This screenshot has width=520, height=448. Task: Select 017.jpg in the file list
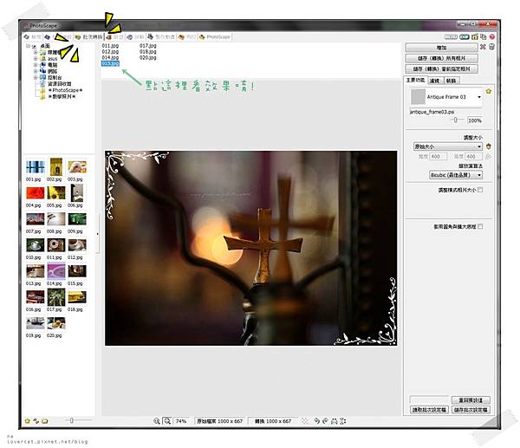point(147,46)
